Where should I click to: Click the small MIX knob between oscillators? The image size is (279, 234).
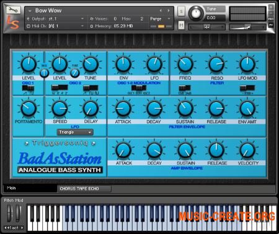click(x=44, y=73)
